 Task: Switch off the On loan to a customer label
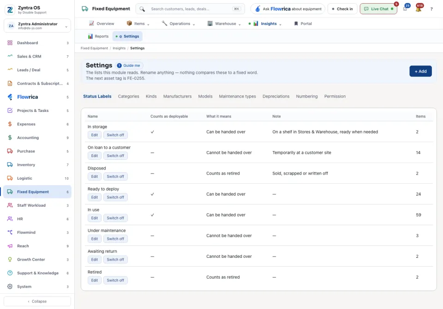click(115, 156)
